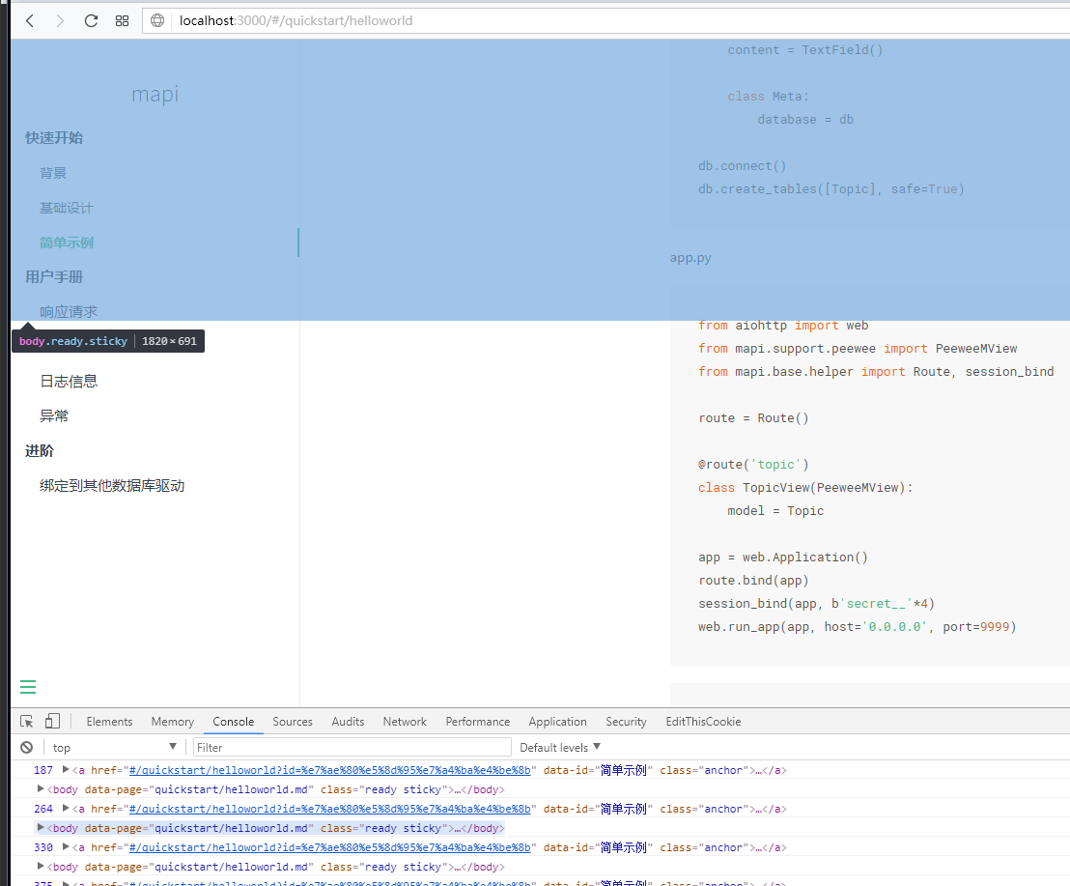Expand the body element below line 330
The width and height of the screenshot is (1070, 886).
coord(41,866)
